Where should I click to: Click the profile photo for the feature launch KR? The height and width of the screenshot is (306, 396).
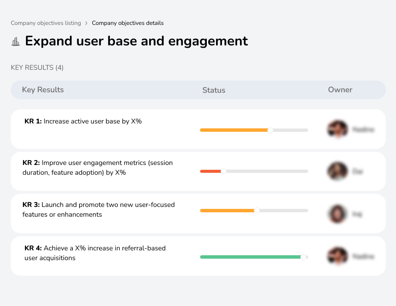point(337,213)
